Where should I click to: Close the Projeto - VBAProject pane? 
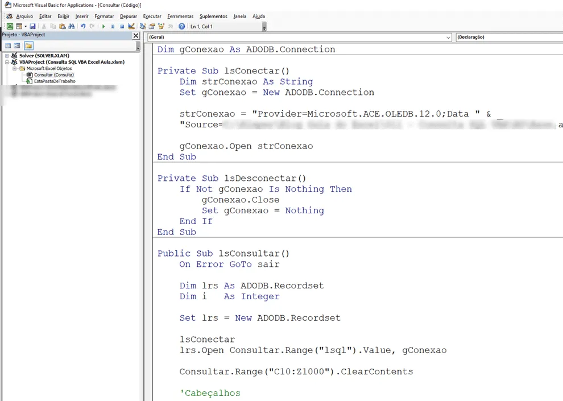click(136, 35)
